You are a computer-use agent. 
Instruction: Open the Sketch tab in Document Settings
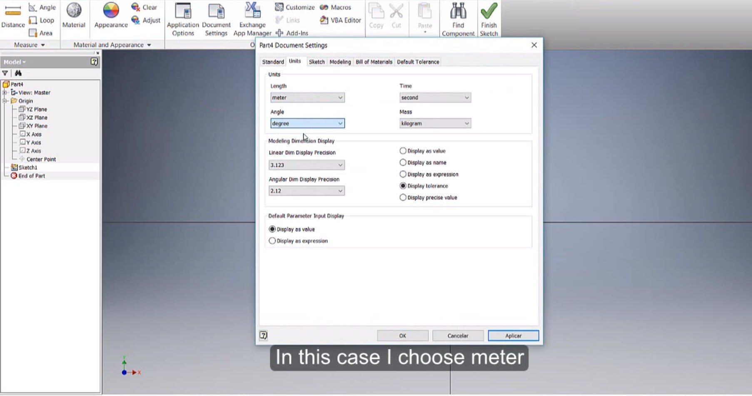click(x=316, y=62)
